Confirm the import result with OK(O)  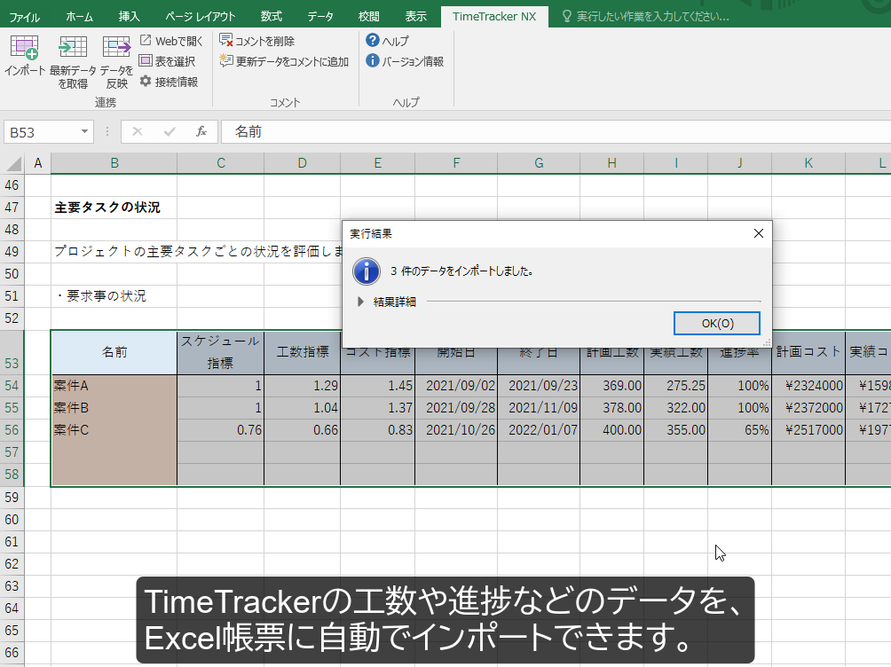pyautogui.click(x=716, y=323)
